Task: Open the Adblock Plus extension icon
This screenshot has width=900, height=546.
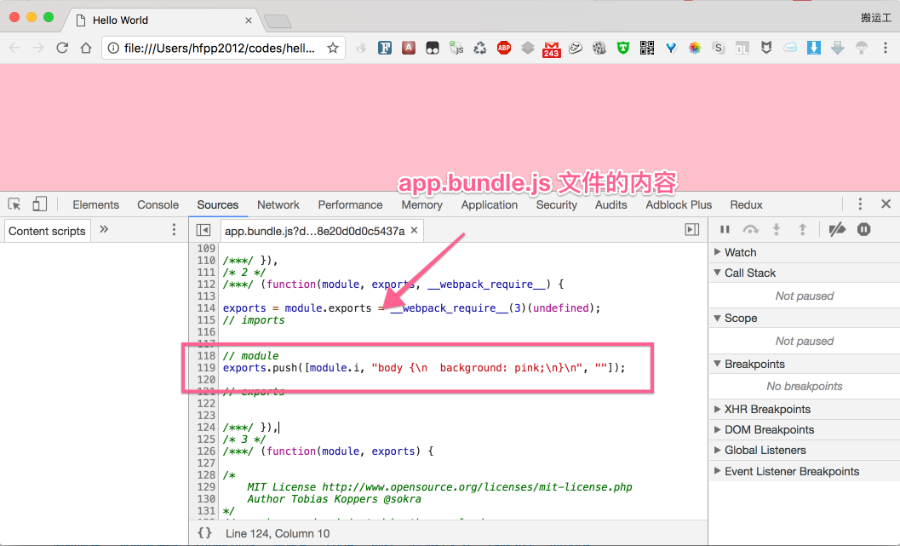Action: 504,48
